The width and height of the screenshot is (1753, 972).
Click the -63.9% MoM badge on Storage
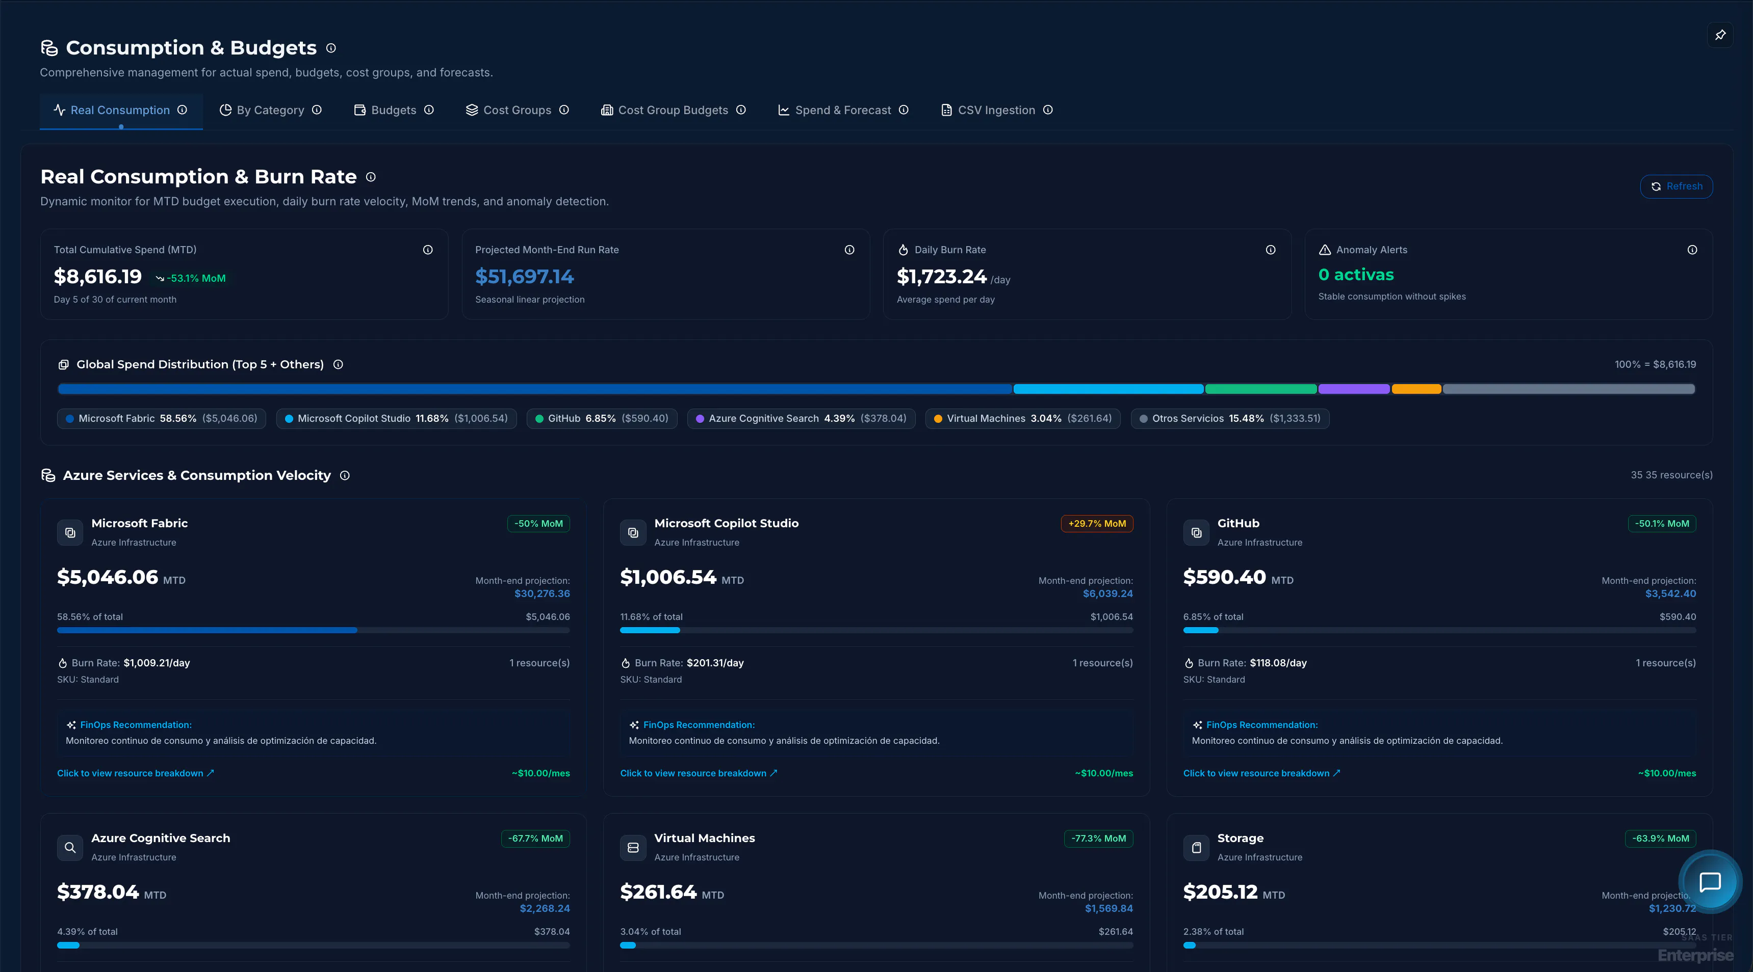pos(1660,838)
